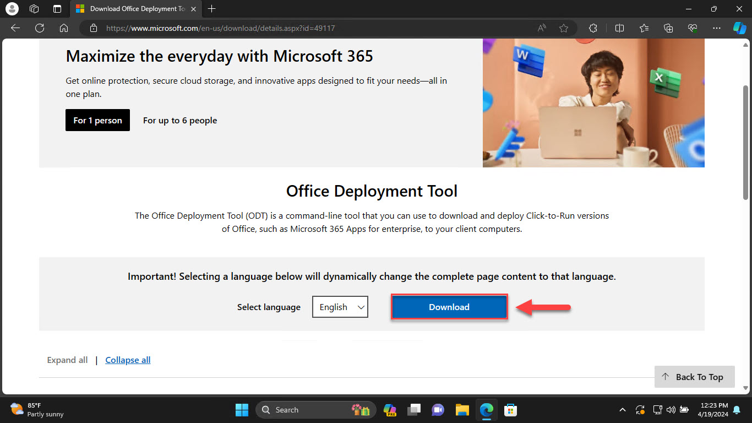Open the weather widget showing 85°F
The image size is (752, 423).
(x=37, y=410)
